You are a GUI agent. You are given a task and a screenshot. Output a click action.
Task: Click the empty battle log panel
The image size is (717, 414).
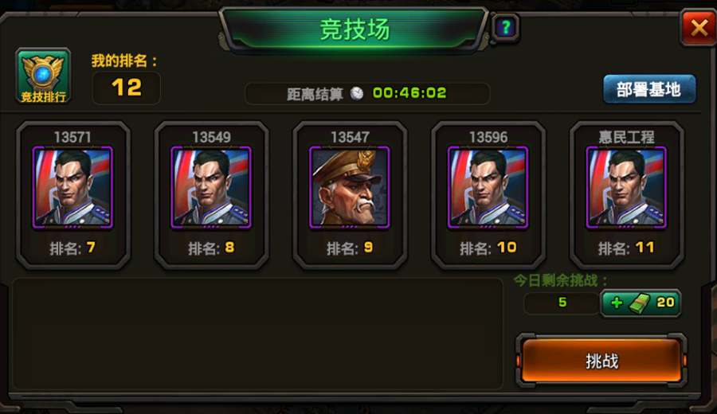(x=258, y=334)
